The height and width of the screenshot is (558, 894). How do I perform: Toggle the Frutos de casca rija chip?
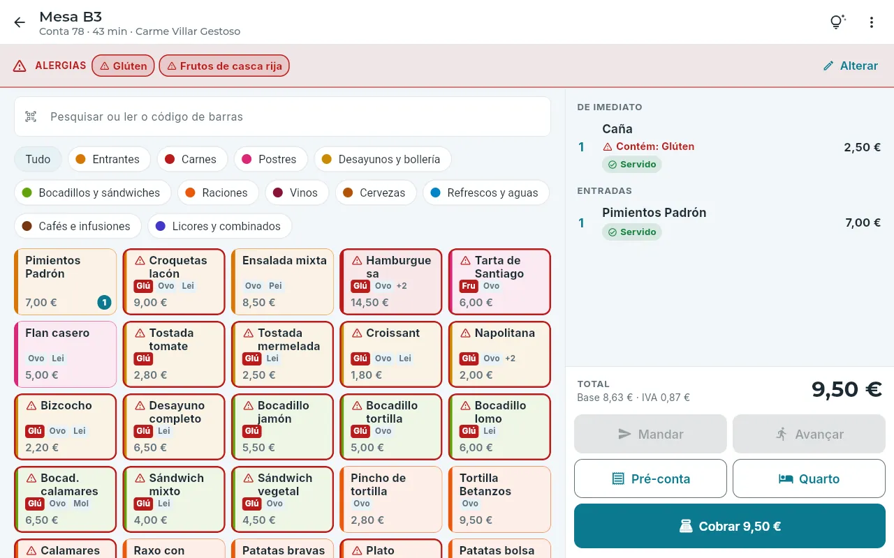coord(224,66)
